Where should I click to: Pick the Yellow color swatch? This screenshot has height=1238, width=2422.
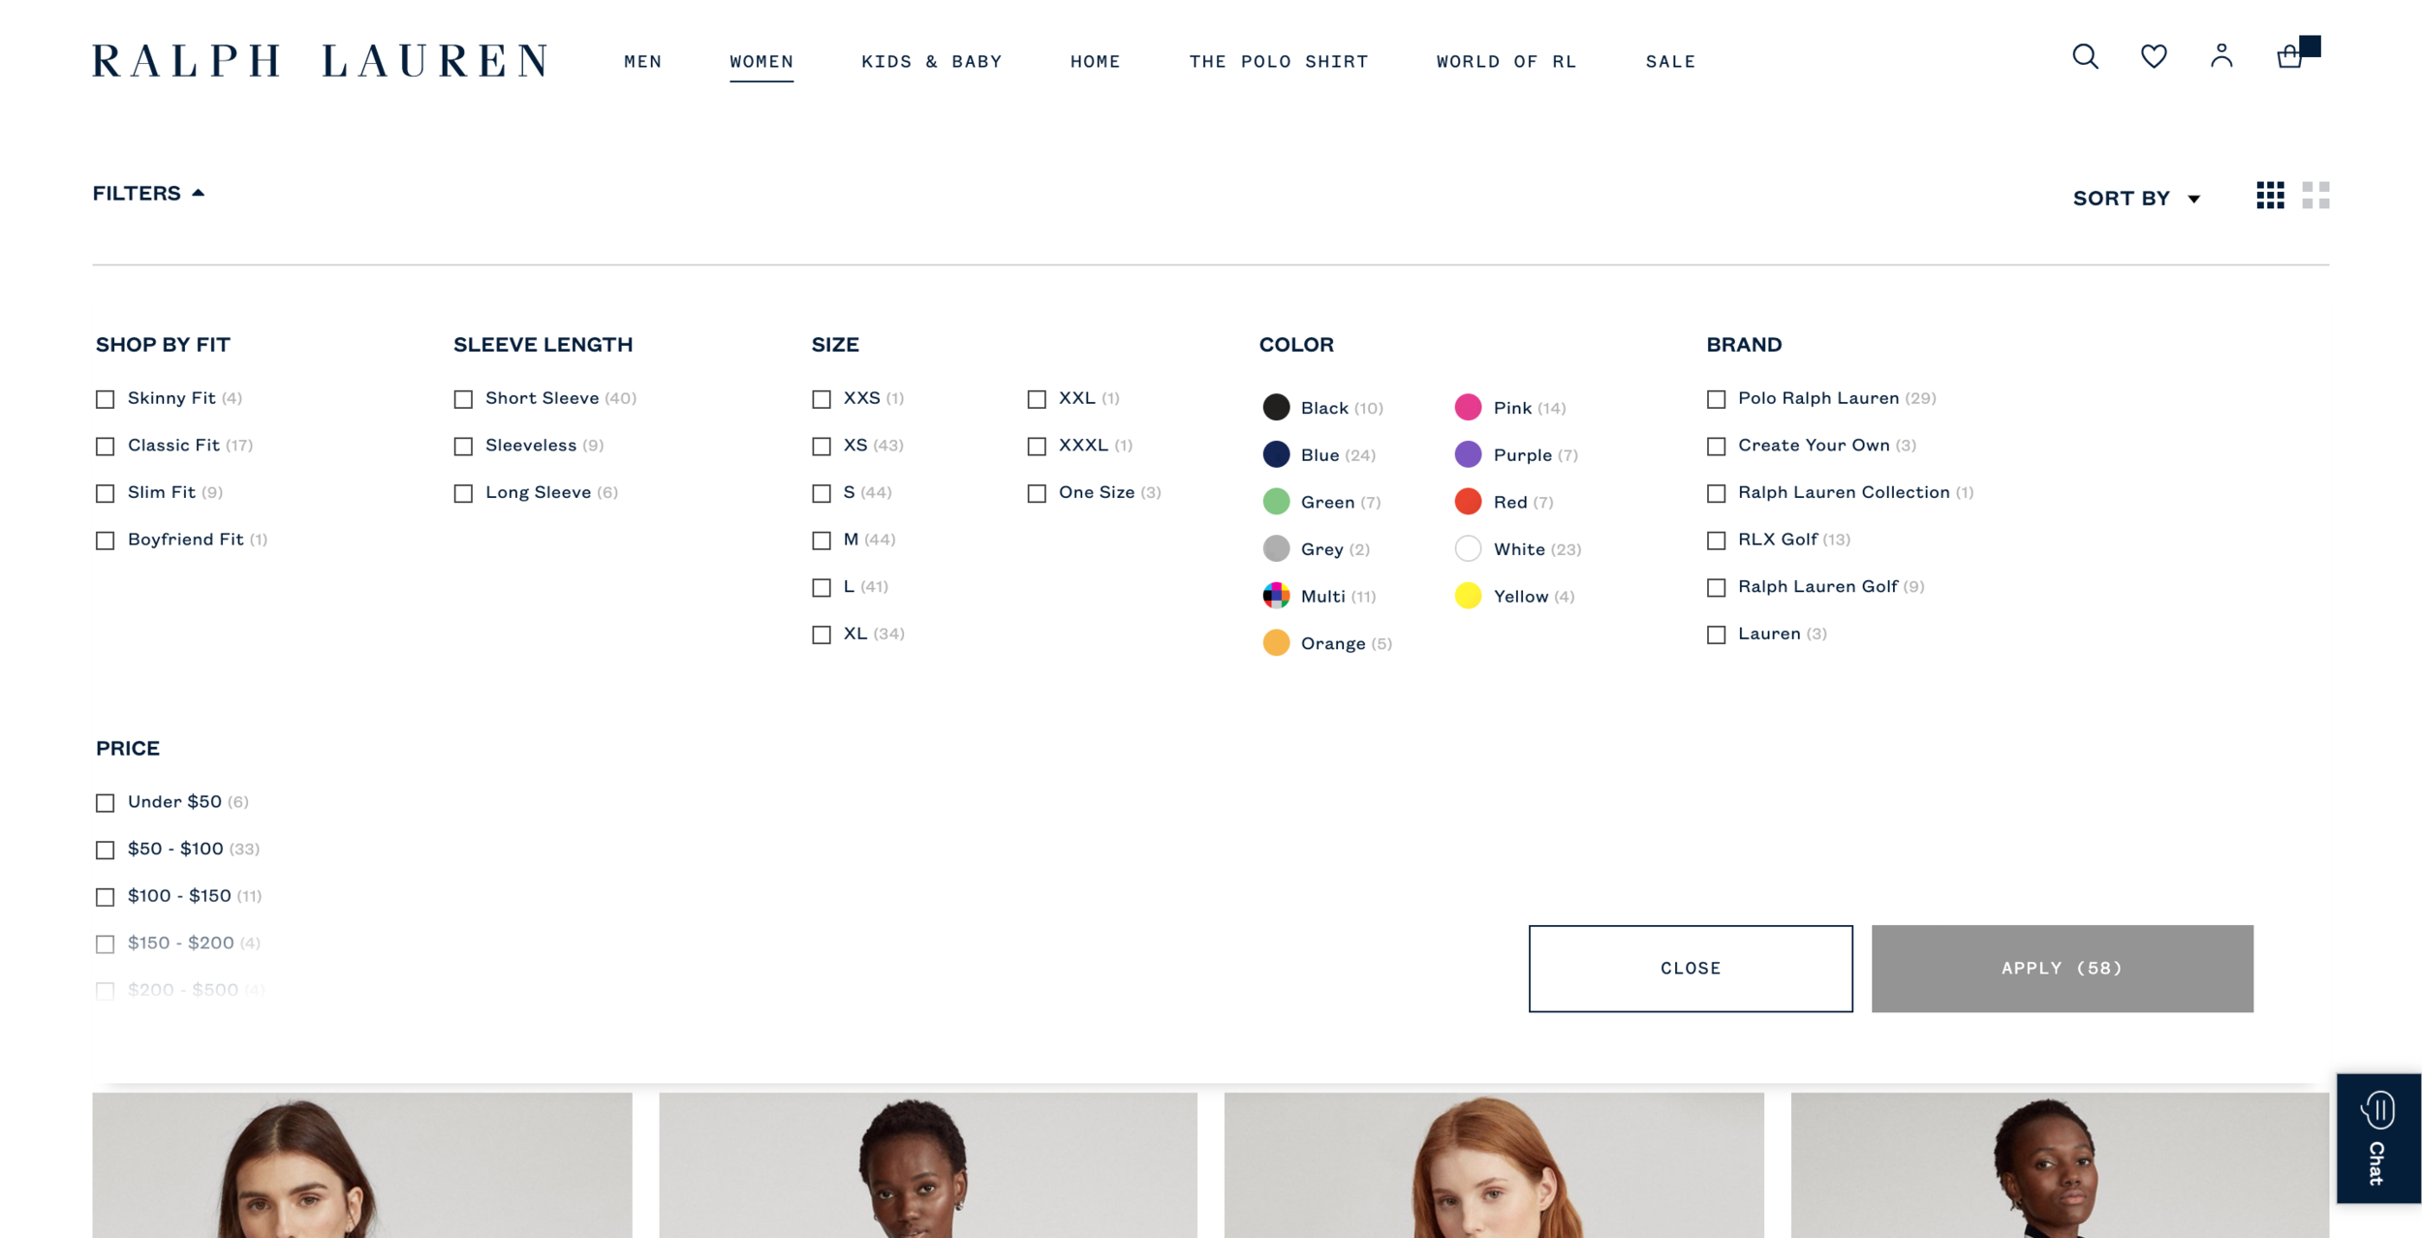coord(1468,596)
